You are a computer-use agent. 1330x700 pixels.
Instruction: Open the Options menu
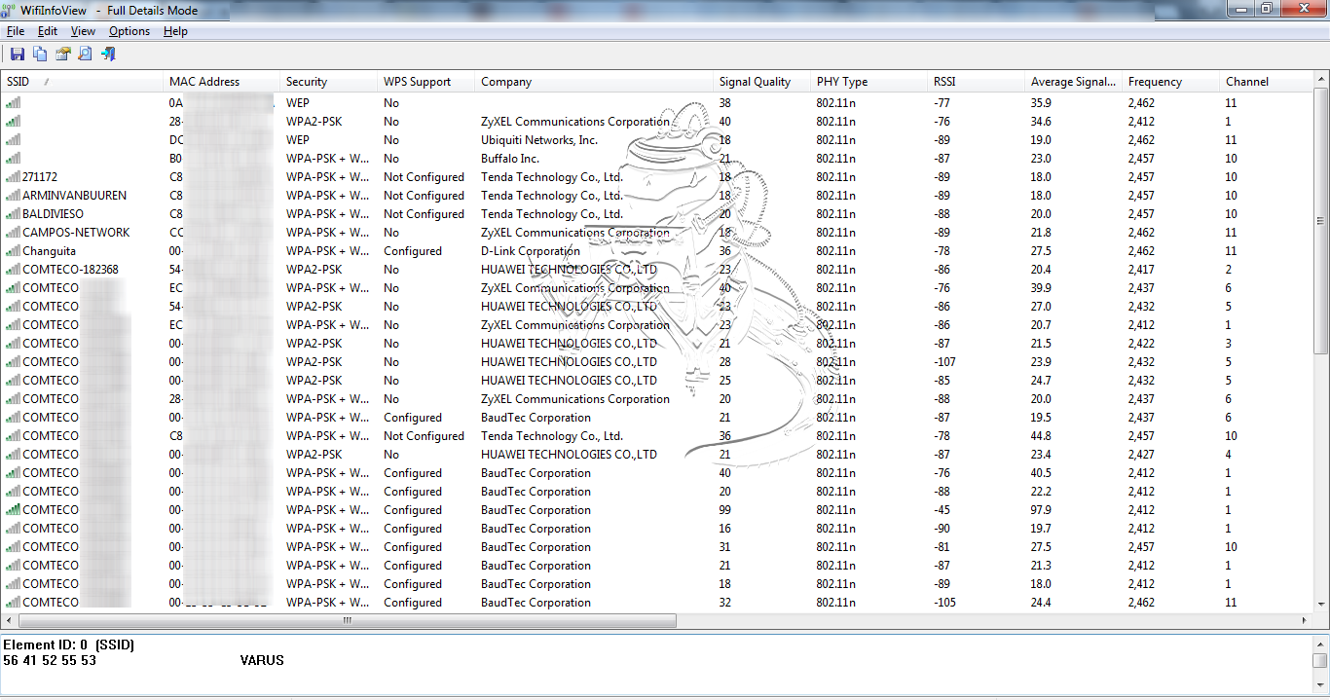pos(129,31)
